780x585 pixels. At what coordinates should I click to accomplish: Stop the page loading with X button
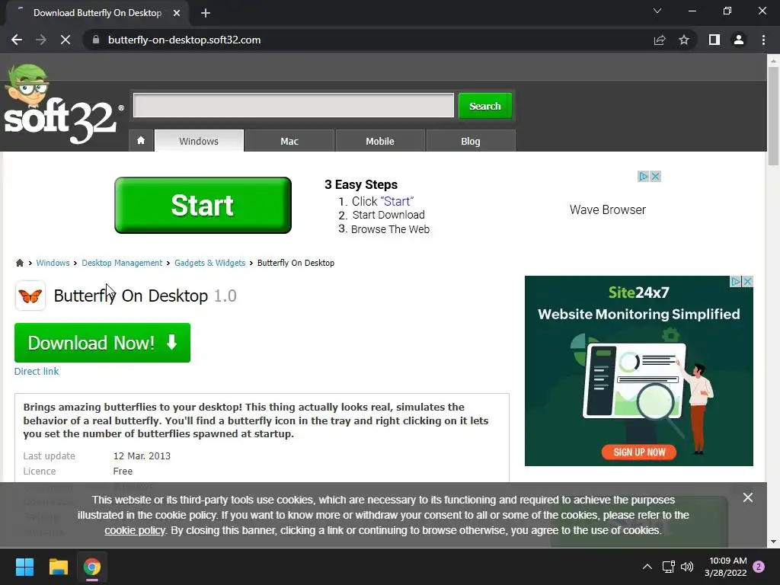point(66,40)
